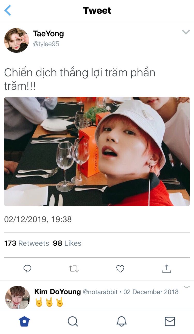The width and height of the screenshot is (194, 334).
Task: Open Kim DoYoung's name link
Action: pos(57,292)
